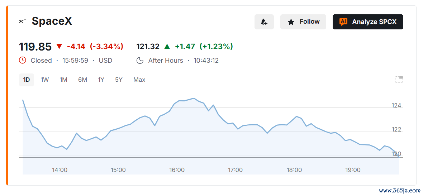This screenshot has height=196, width=423.
Task: Click the 18:00 time axis label
Action: coord(294,170)
